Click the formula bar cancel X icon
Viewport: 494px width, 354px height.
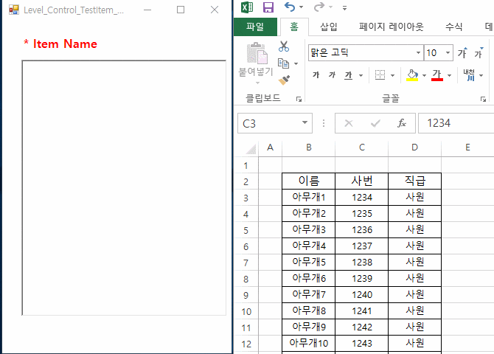click(x=349, y=123)
